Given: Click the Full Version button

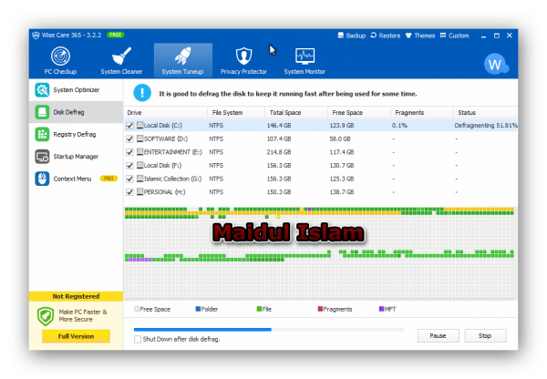Looking at the screenshot, I should coord(76,336).
